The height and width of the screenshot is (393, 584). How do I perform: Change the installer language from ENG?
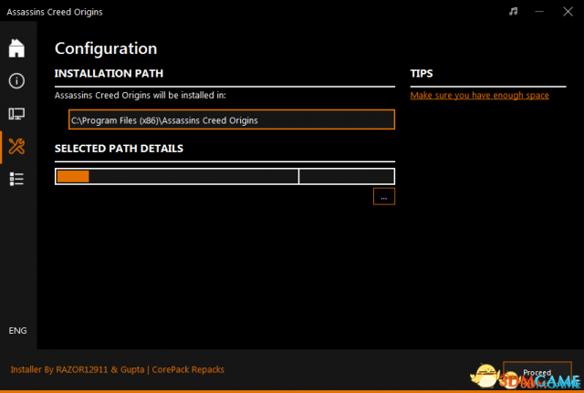17,330
